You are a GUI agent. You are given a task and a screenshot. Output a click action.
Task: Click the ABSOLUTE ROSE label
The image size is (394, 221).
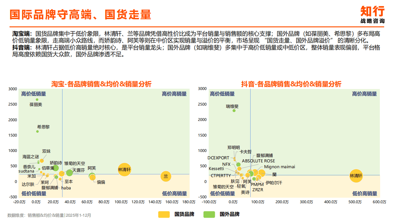[x=258, y=161]
